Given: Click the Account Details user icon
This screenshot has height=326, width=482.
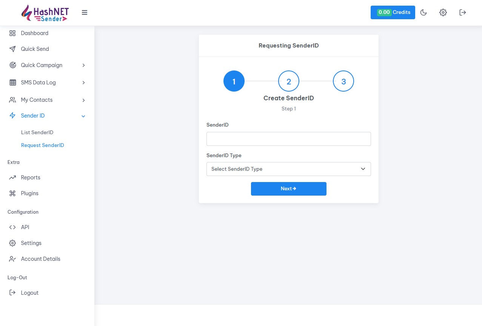Looking at the screenshot, I should tap(12, 259).
